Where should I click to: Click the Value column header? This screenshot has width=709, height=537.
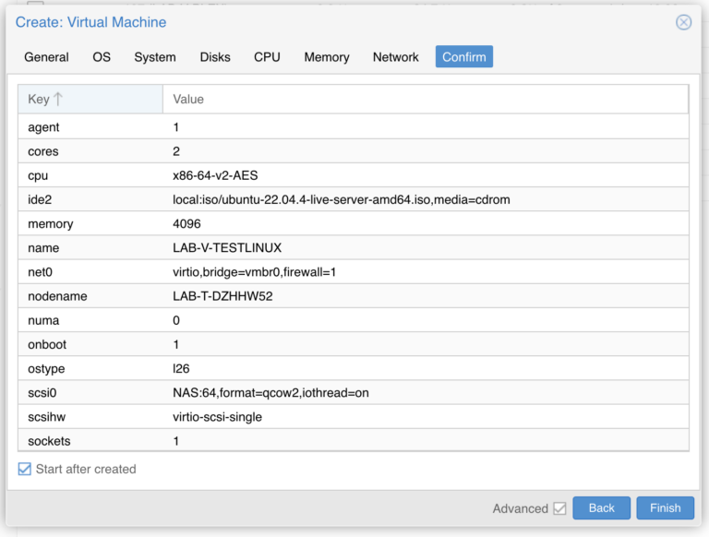coord(426,99)
